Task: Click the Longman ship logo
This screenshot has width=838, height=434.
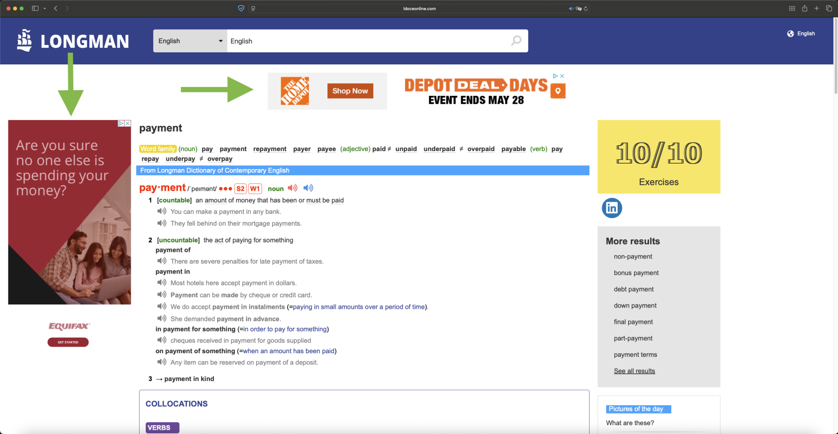Action: pyautogui.click(x=24, y=40)
